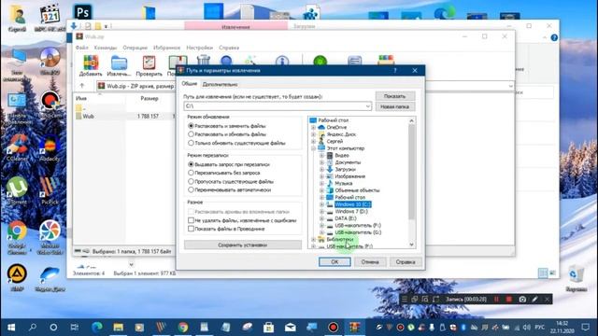Open the Файл menu in WinRAR

coord(81,48)
